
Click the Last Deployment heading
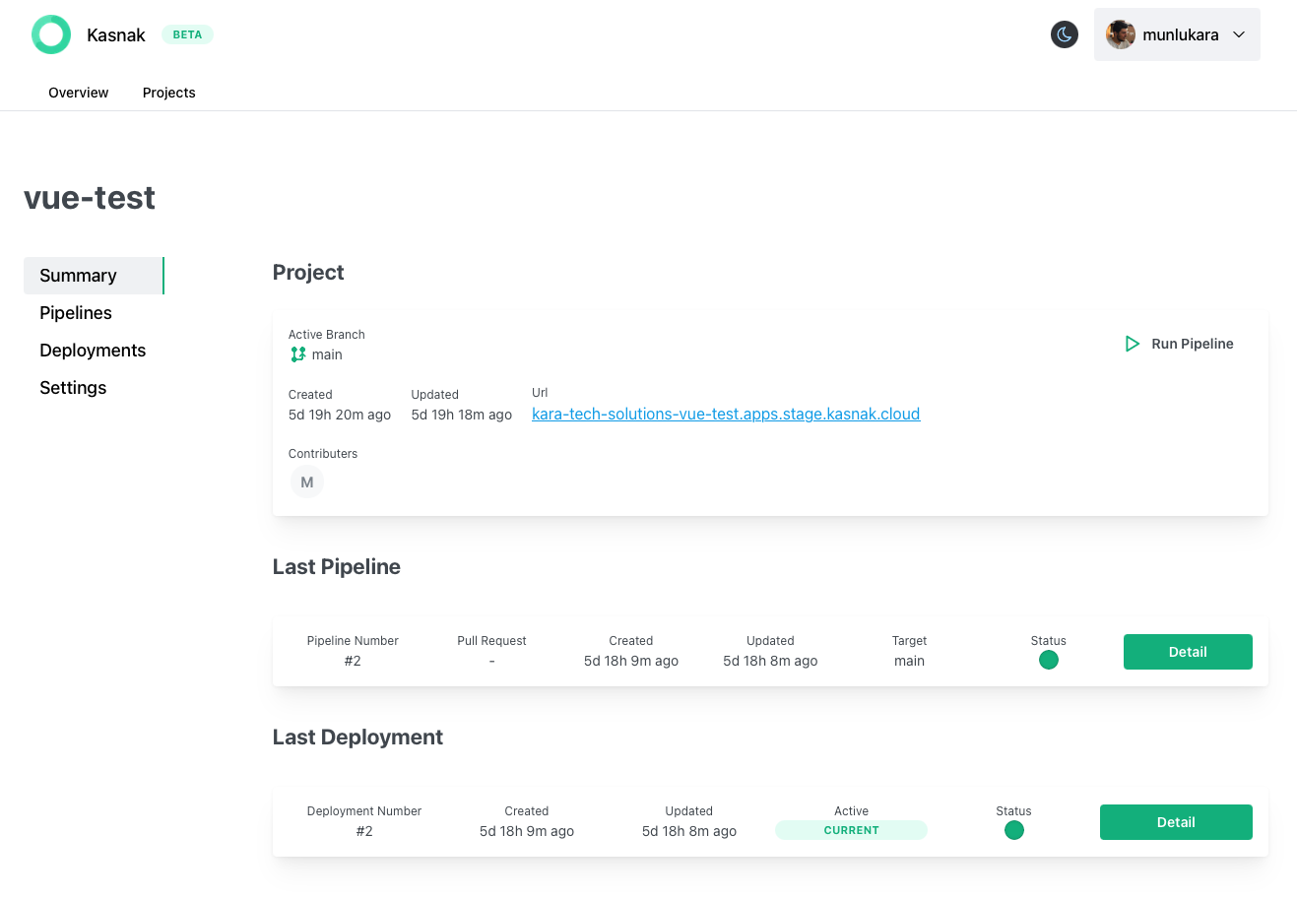(357, 738)
